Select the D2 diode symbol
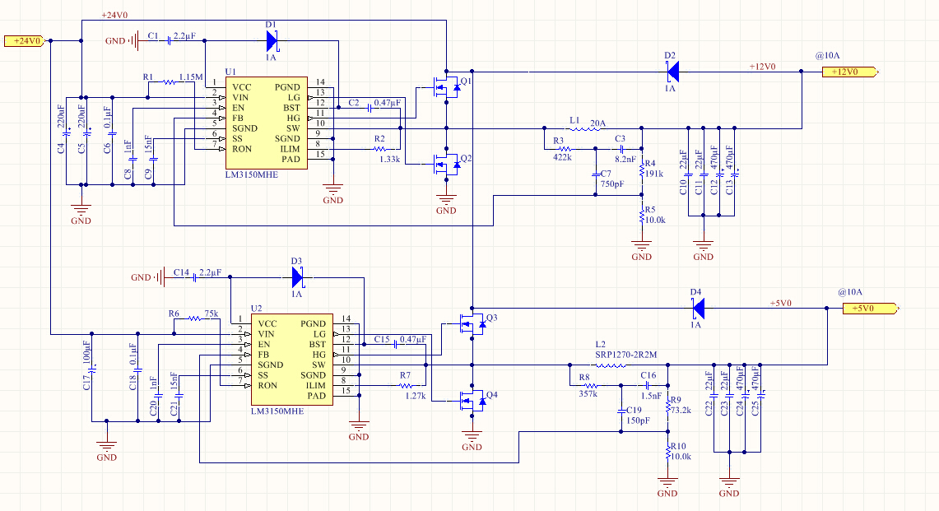 coord(672,72)
